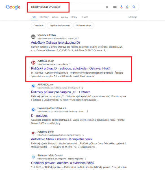Clear the search query with X icon

107,7
